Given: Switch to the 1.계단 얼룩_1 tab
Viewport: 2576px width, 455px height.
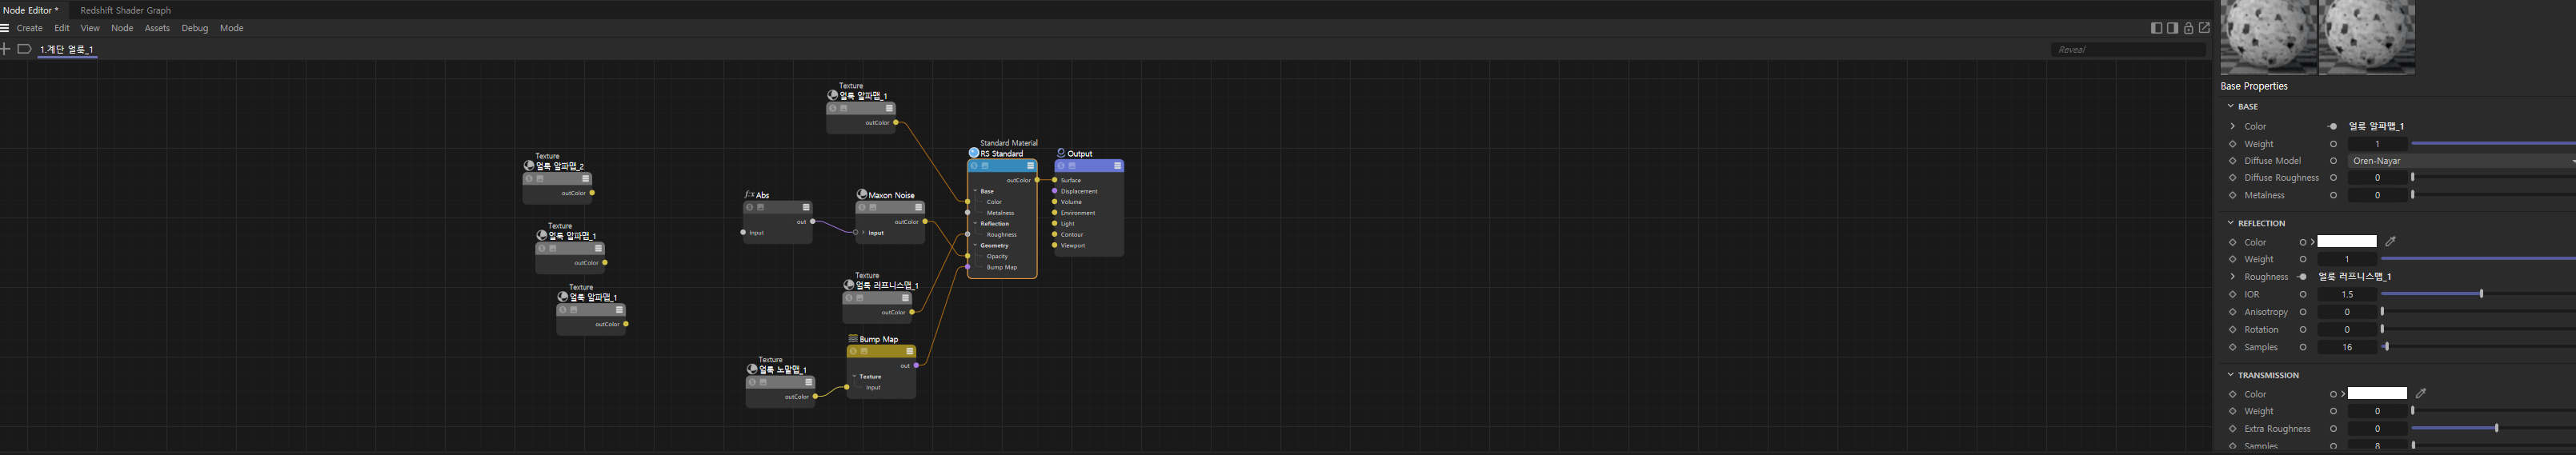Looking at the screenshot, I should click(x=67, y=49).
